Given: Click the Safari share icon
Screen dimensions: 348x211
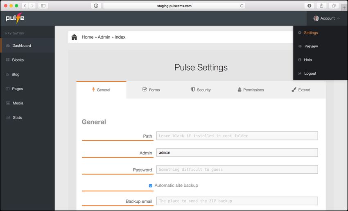Looking at the screenshot, I should pyautogui.click(x=321, y=6).
